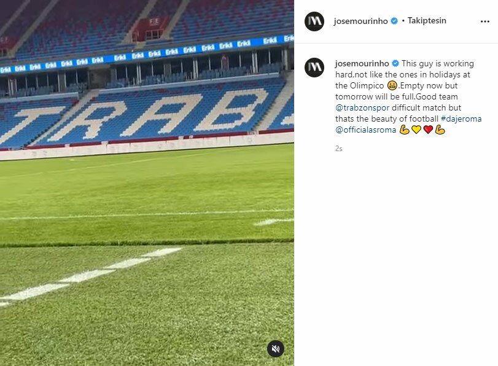Open the #dajeroma hashtag
Viewport: 498px width, 366px height.
pos(461,119)
